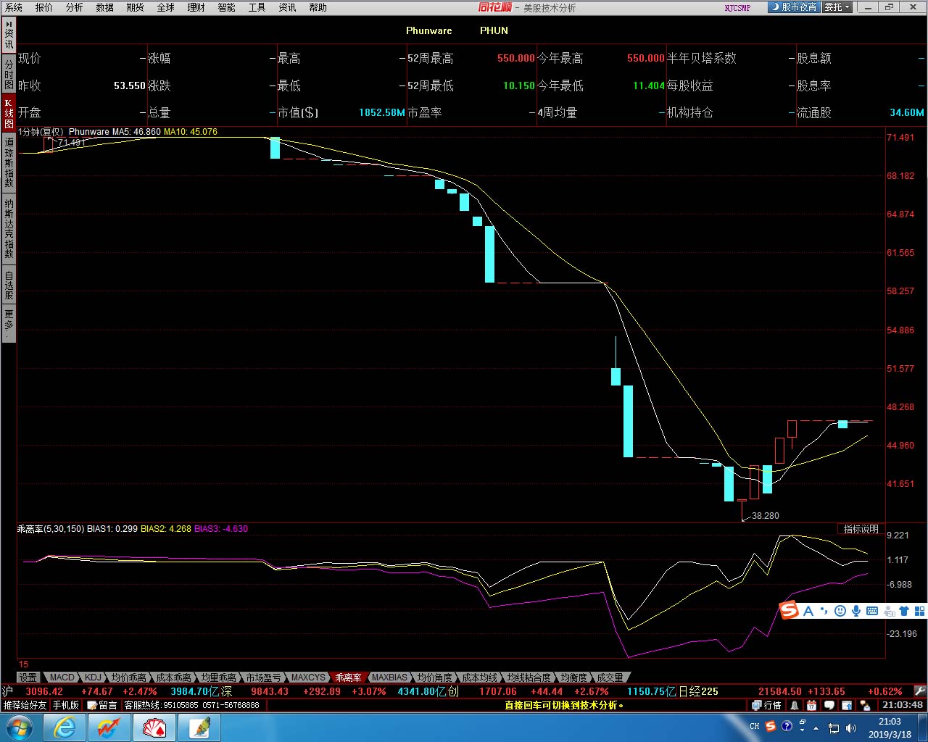The width and height of the screenshot is (928, 742).
Task: Switch to the 市场盈亏 indicator tab
Action: click(x=263, y=678)
